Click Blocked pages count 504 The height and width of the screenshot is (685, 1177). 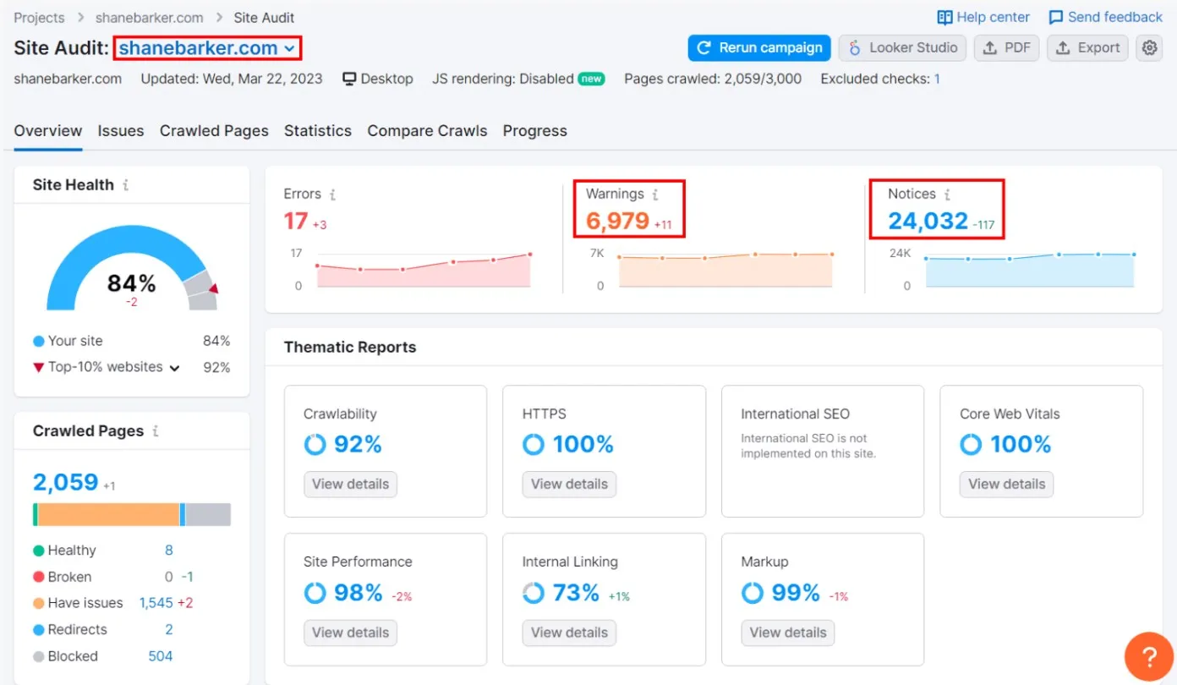coord(161,656)
